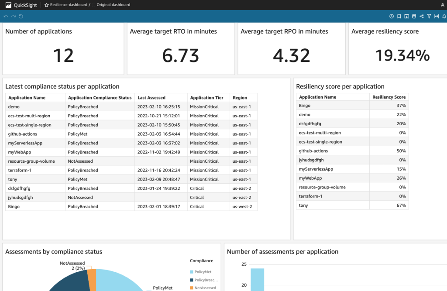
Task: Reset the dashboard with the circular arrow
Action: tap(21, 16)
